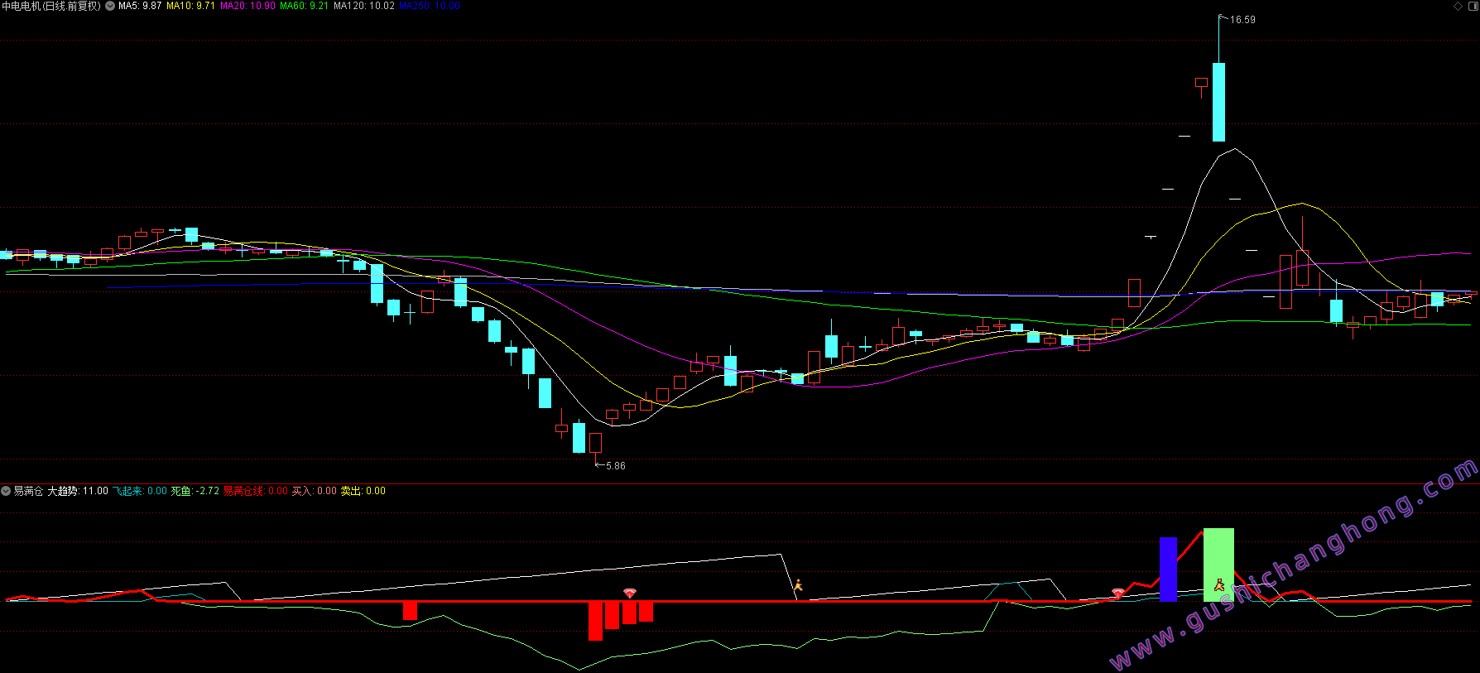Click the lowest red candlestick near 5.86

[x=595, y=443]
